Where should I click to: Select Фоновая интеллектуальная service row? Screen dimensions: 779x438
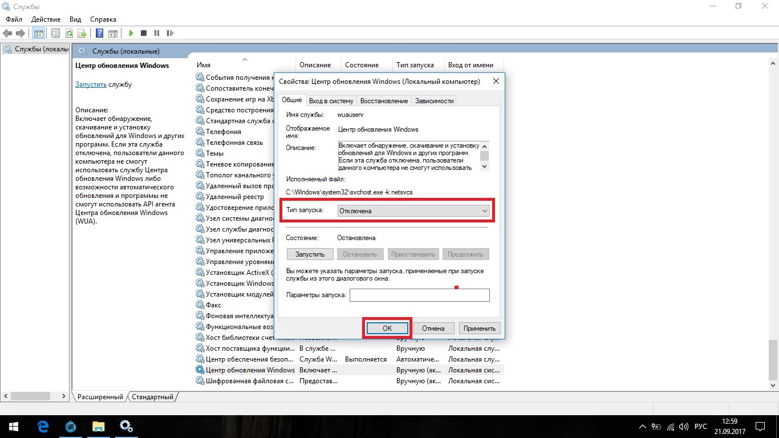[x=234, y=315]
